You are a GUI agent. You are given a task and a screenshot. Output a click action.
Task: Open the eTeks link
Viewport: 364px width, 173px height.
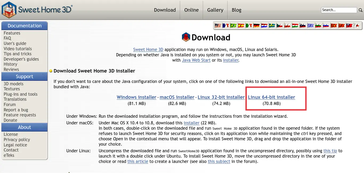9,155
